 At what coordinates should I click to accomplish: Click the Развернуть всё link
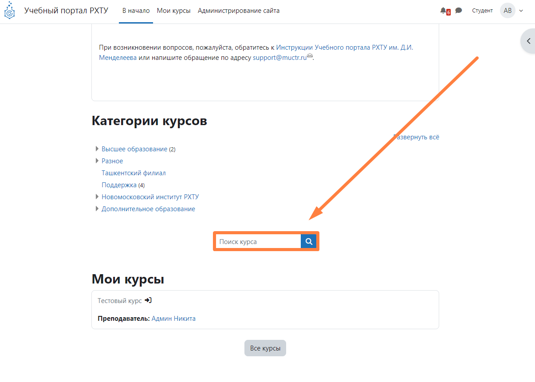(x=417, y=137)
